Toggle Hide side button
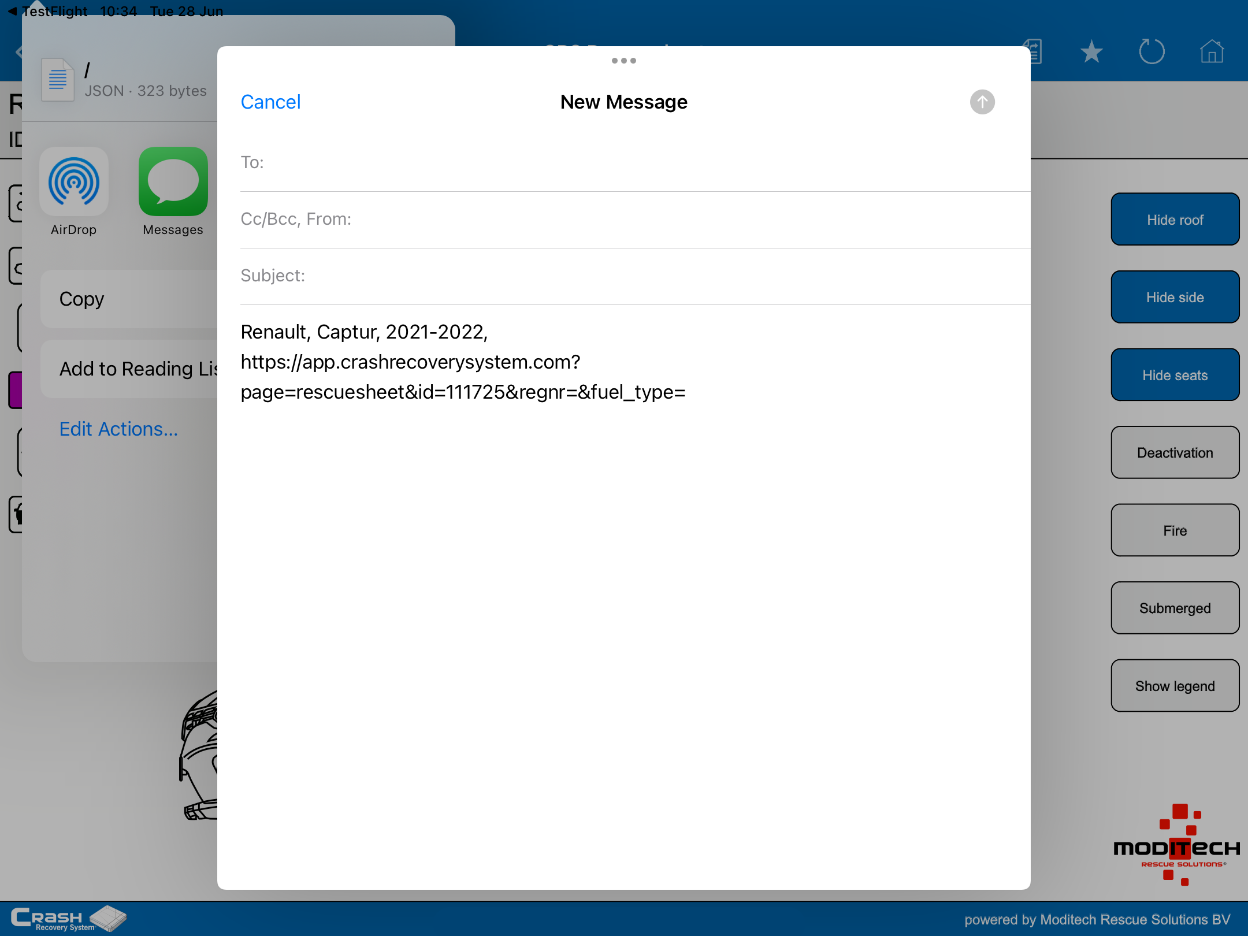Viewport: 1248px width, 936px height. coord(1175,297)
